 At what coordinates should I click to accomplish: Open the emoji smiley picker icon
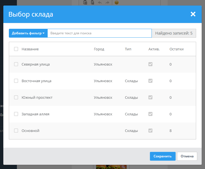click(x=117, y=2)
